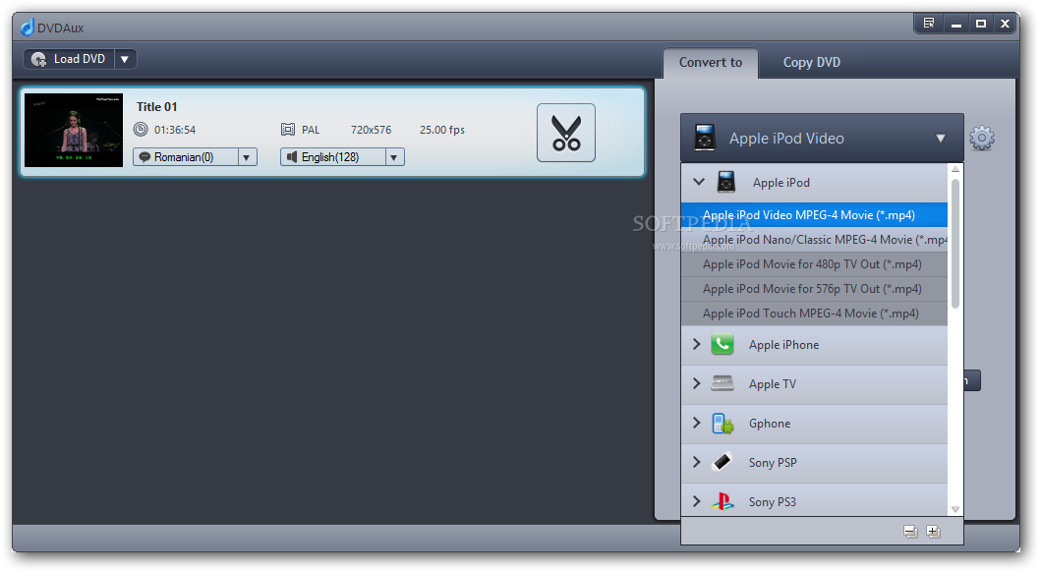
Task: Expand the Sony PS3 group
Action: pyautogui.click(x=696, y=501)
